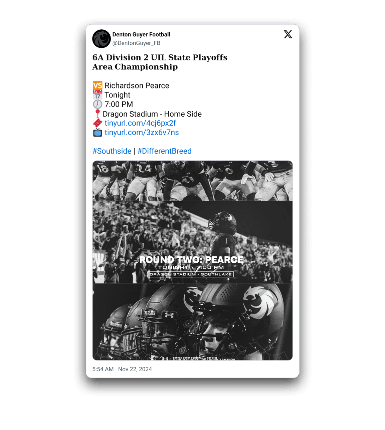
Task: Click the ROUND TWO: PEARCE title in the graphic
Action: (x=191, y=260)
